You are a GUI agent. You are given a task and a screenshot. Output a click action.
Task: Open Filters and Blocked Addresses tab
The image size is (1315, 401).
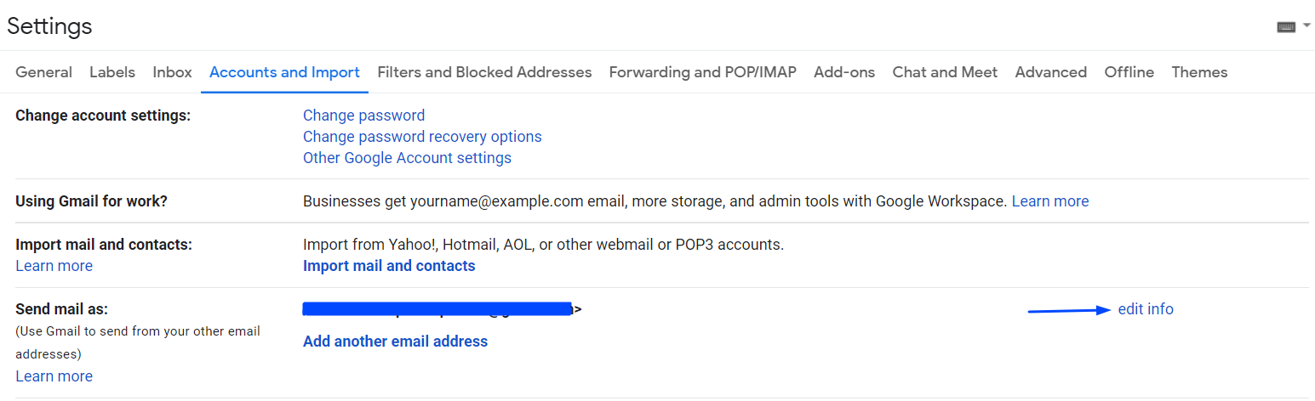pyautogui.click(x=484, y=72)
